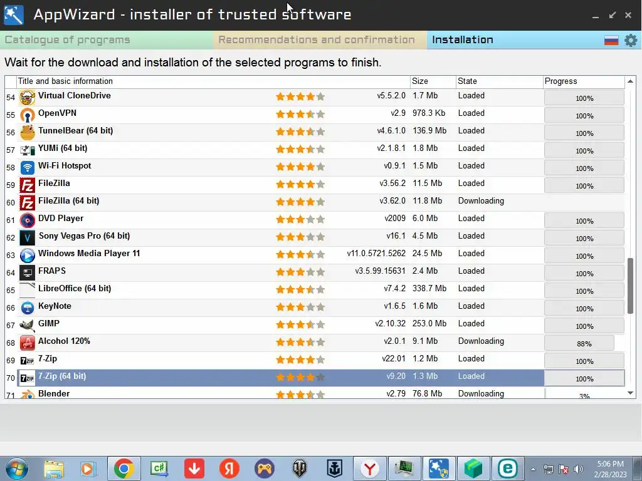Open the anchor World of Warships taskbar icon

pos(334,468)
